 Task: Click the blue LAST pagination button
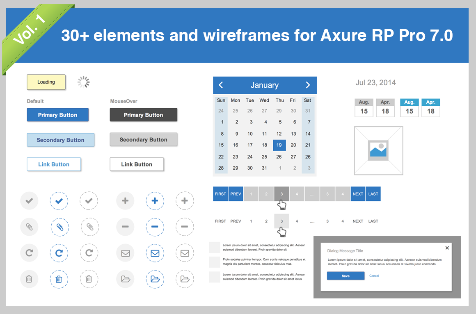tap(373, 194)
